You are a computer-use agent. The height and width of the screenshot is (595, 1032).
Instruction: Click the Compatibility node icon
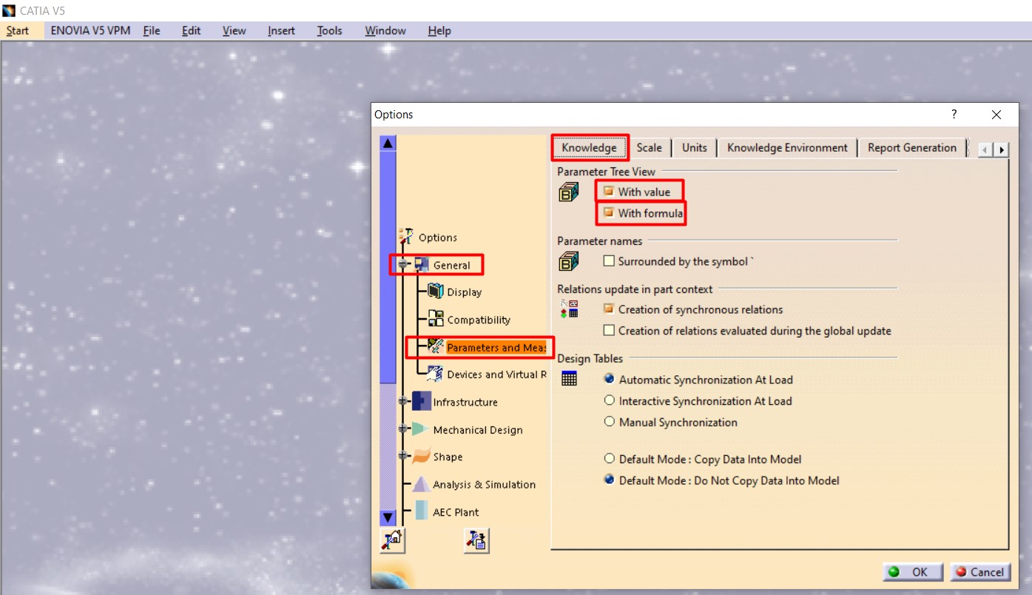point(436,319)
